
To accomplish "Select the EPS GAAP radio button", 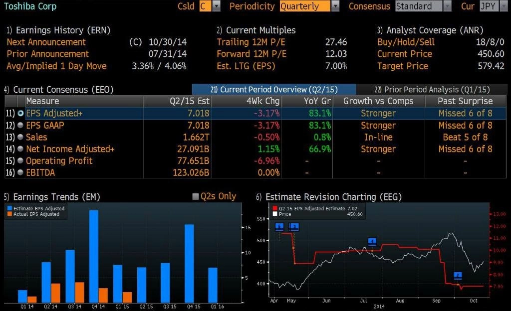I will pyautogui.click(x=20, y=125).
